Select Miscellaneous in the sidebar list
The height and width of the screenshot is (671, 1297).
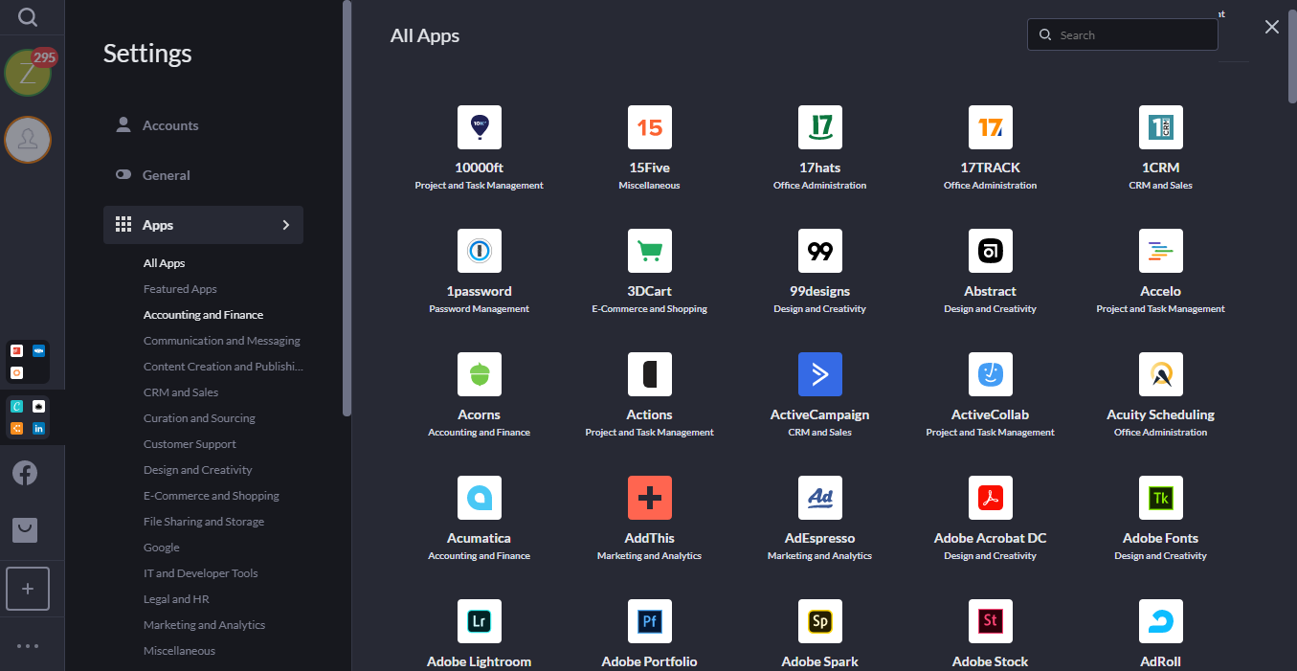179,651
